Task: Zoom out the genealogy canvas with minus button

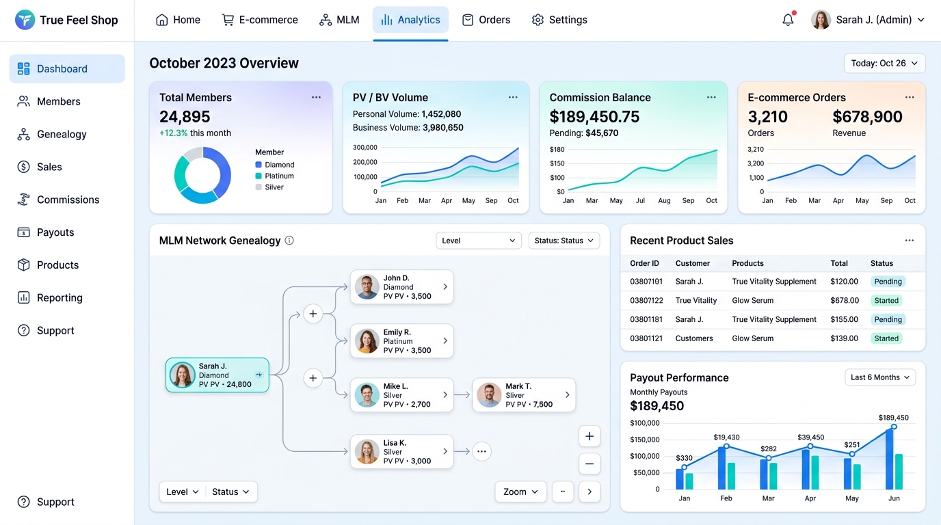Action: click(x=589, y=463)
